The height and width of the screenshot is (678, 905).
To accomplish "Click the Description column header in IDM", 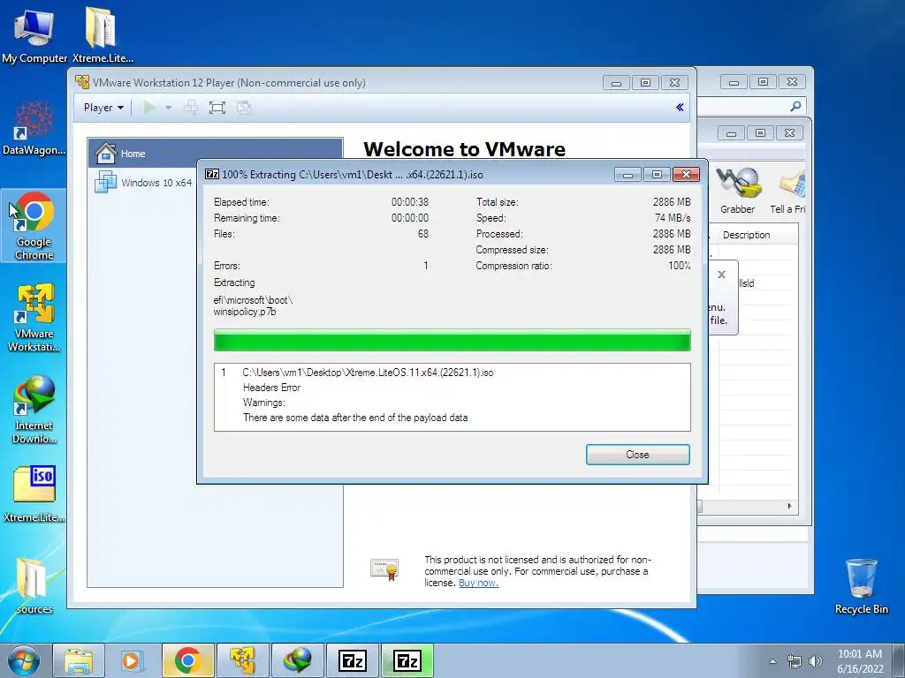I will [x=746, y=235].
